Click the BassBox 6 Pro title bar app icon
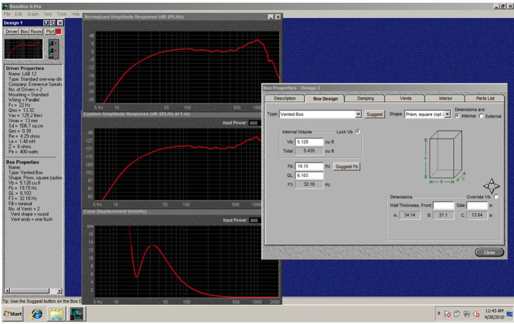Screen dimensions: 514x324 point(6,6)
